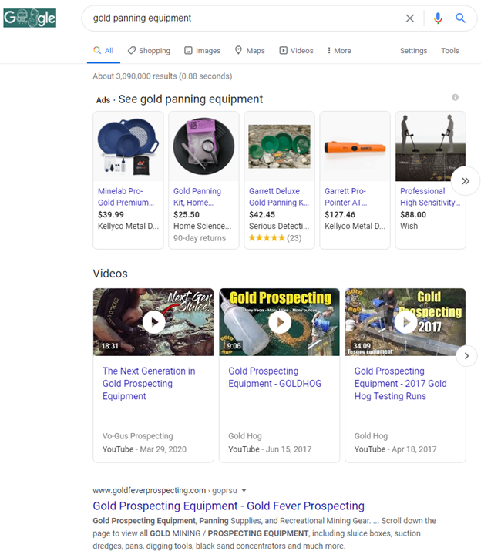Play Gold Prospecting Equipment GOLDHOG video
The image size is (481, 551).
click(279, 322)
